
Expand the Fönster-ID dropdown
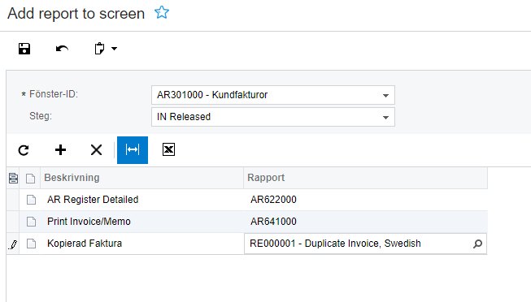coord(385,95)
